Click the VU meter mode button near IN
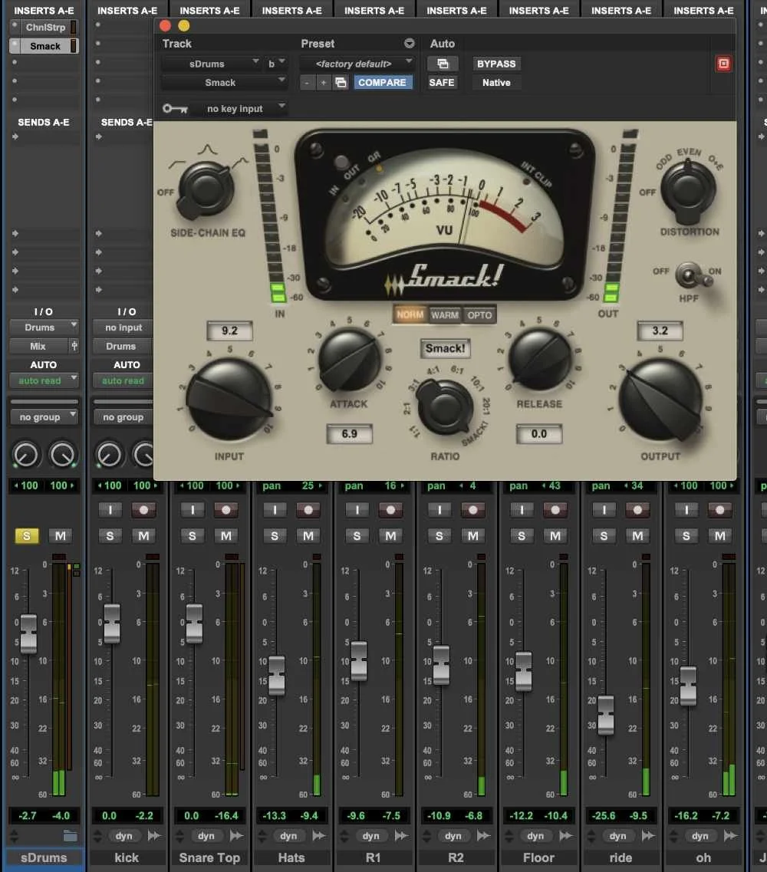Image resolution: width=767 pixels, height=872 pixels. (341, 163)
